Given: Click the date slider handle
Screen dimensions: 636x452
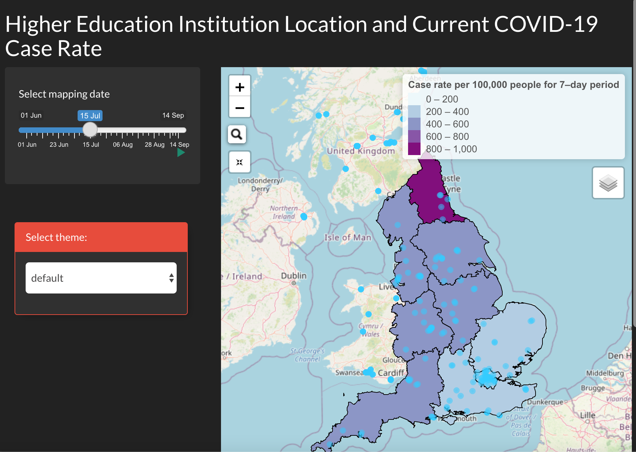Looking at the screenshot, I should pos(90,129).
